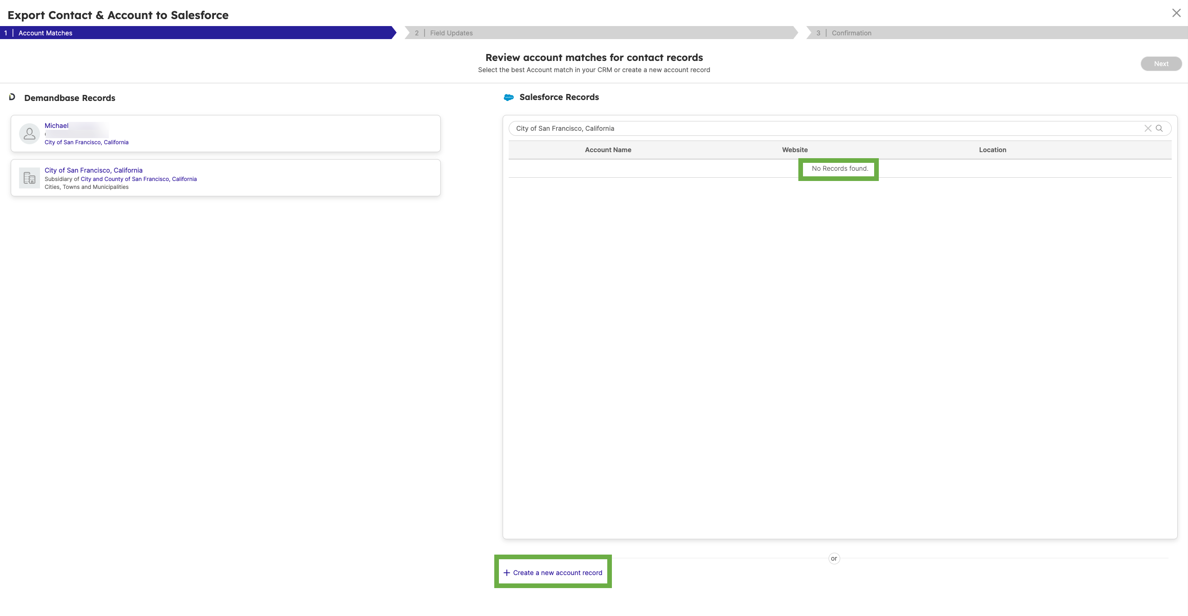Click the company building icon

29,178
